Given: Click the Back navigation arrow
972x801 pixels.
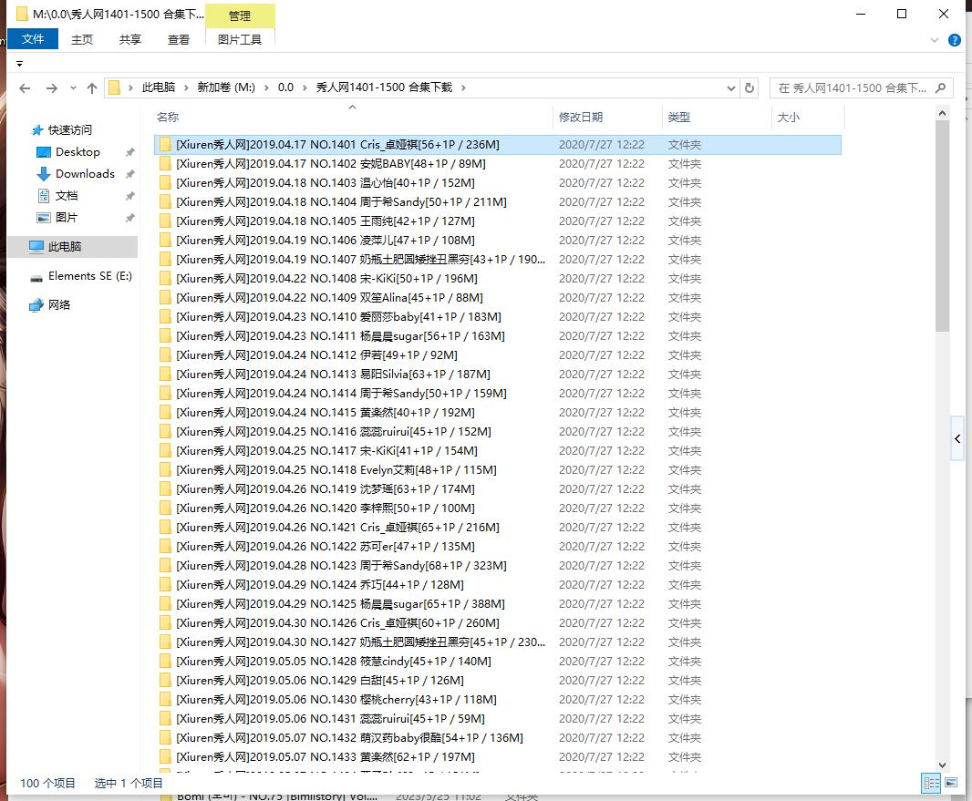Looking at the screenshot, I should tap(25, 88).
